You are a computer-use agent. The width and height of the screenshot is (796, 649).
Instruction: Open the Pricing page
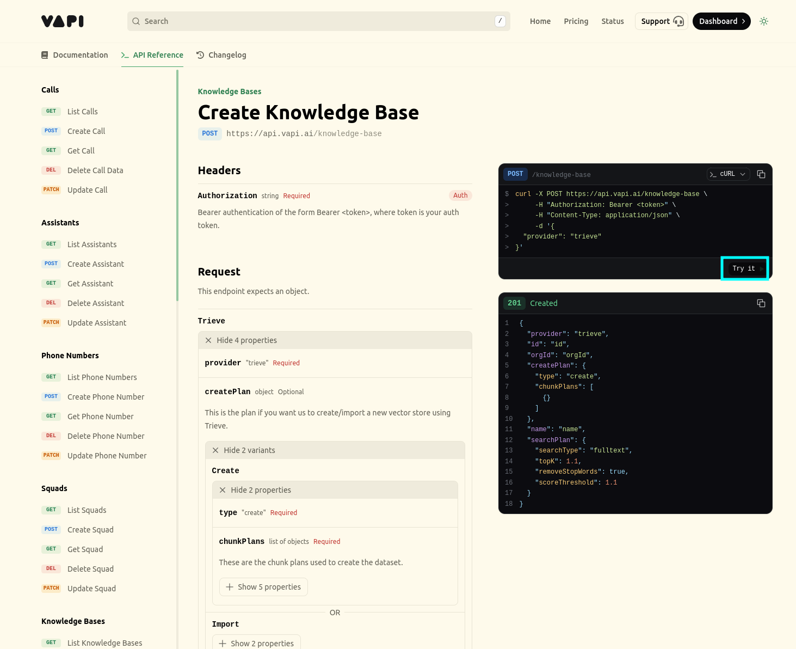pyautogui.click(x=576, y=21)
